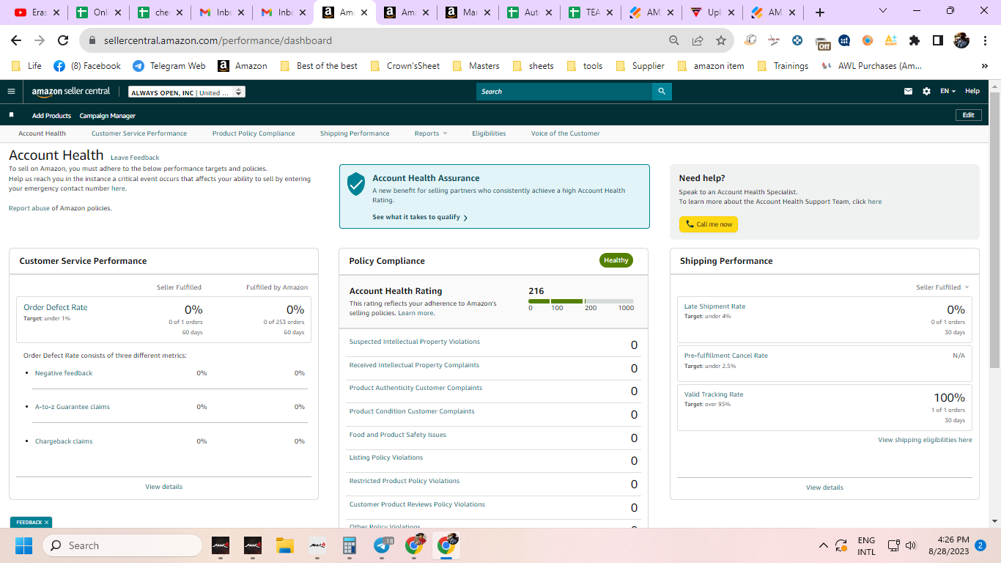This screenshot has width=1001, height=563.
Task: Open the Amazon bookmark
Action: coord(243,65)
